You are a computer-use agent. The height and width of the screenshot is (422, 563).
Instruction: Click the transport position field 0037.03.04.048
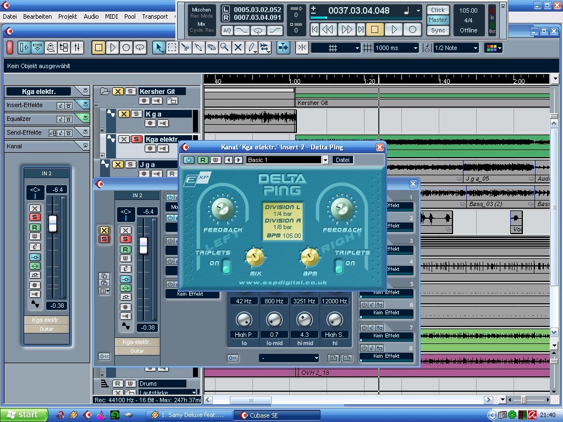click(359, 11)
